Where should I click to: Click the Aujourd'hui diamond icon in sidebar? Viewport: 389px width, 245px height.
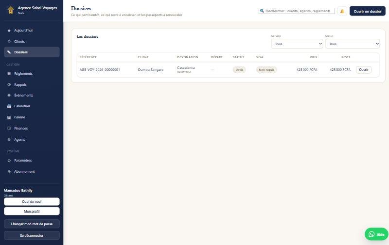[x=9, y=31]
